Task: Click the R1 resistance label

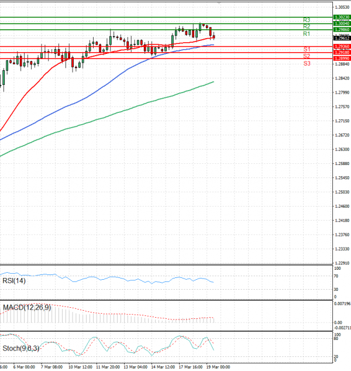Action: pyautogui.click(x=307, y=34)
